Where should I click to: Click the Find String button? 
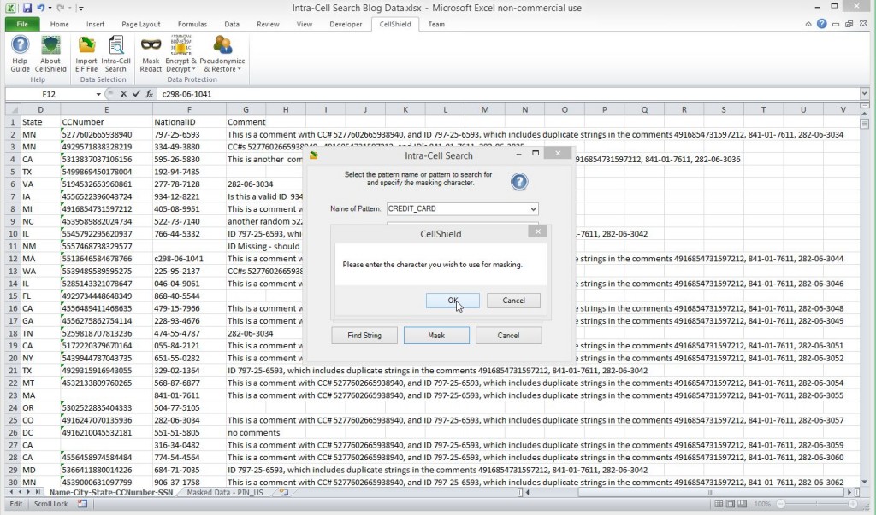tap(364, 336)
